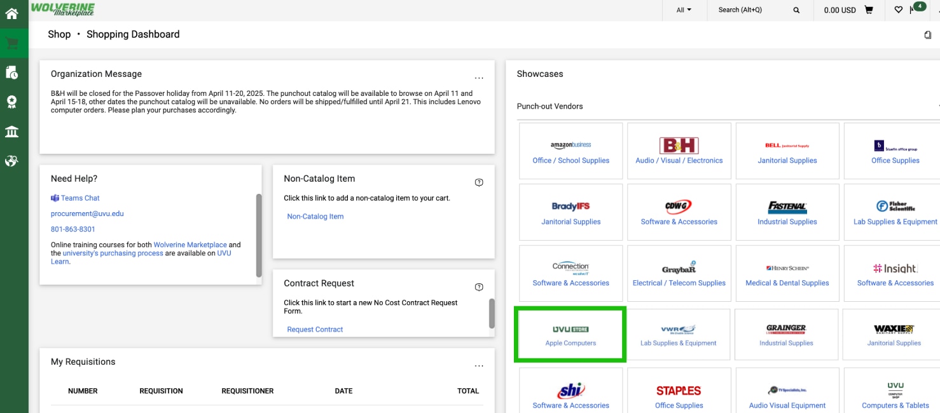Open Staples Office Supplies tile
This screenshot has width=940, height=413.
click(x=679, y=390)
